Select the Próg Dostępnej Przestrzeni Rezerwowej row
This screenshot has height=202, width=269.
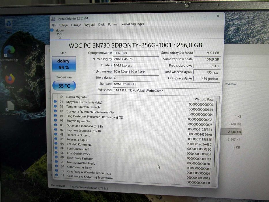[x=133, y=118]
